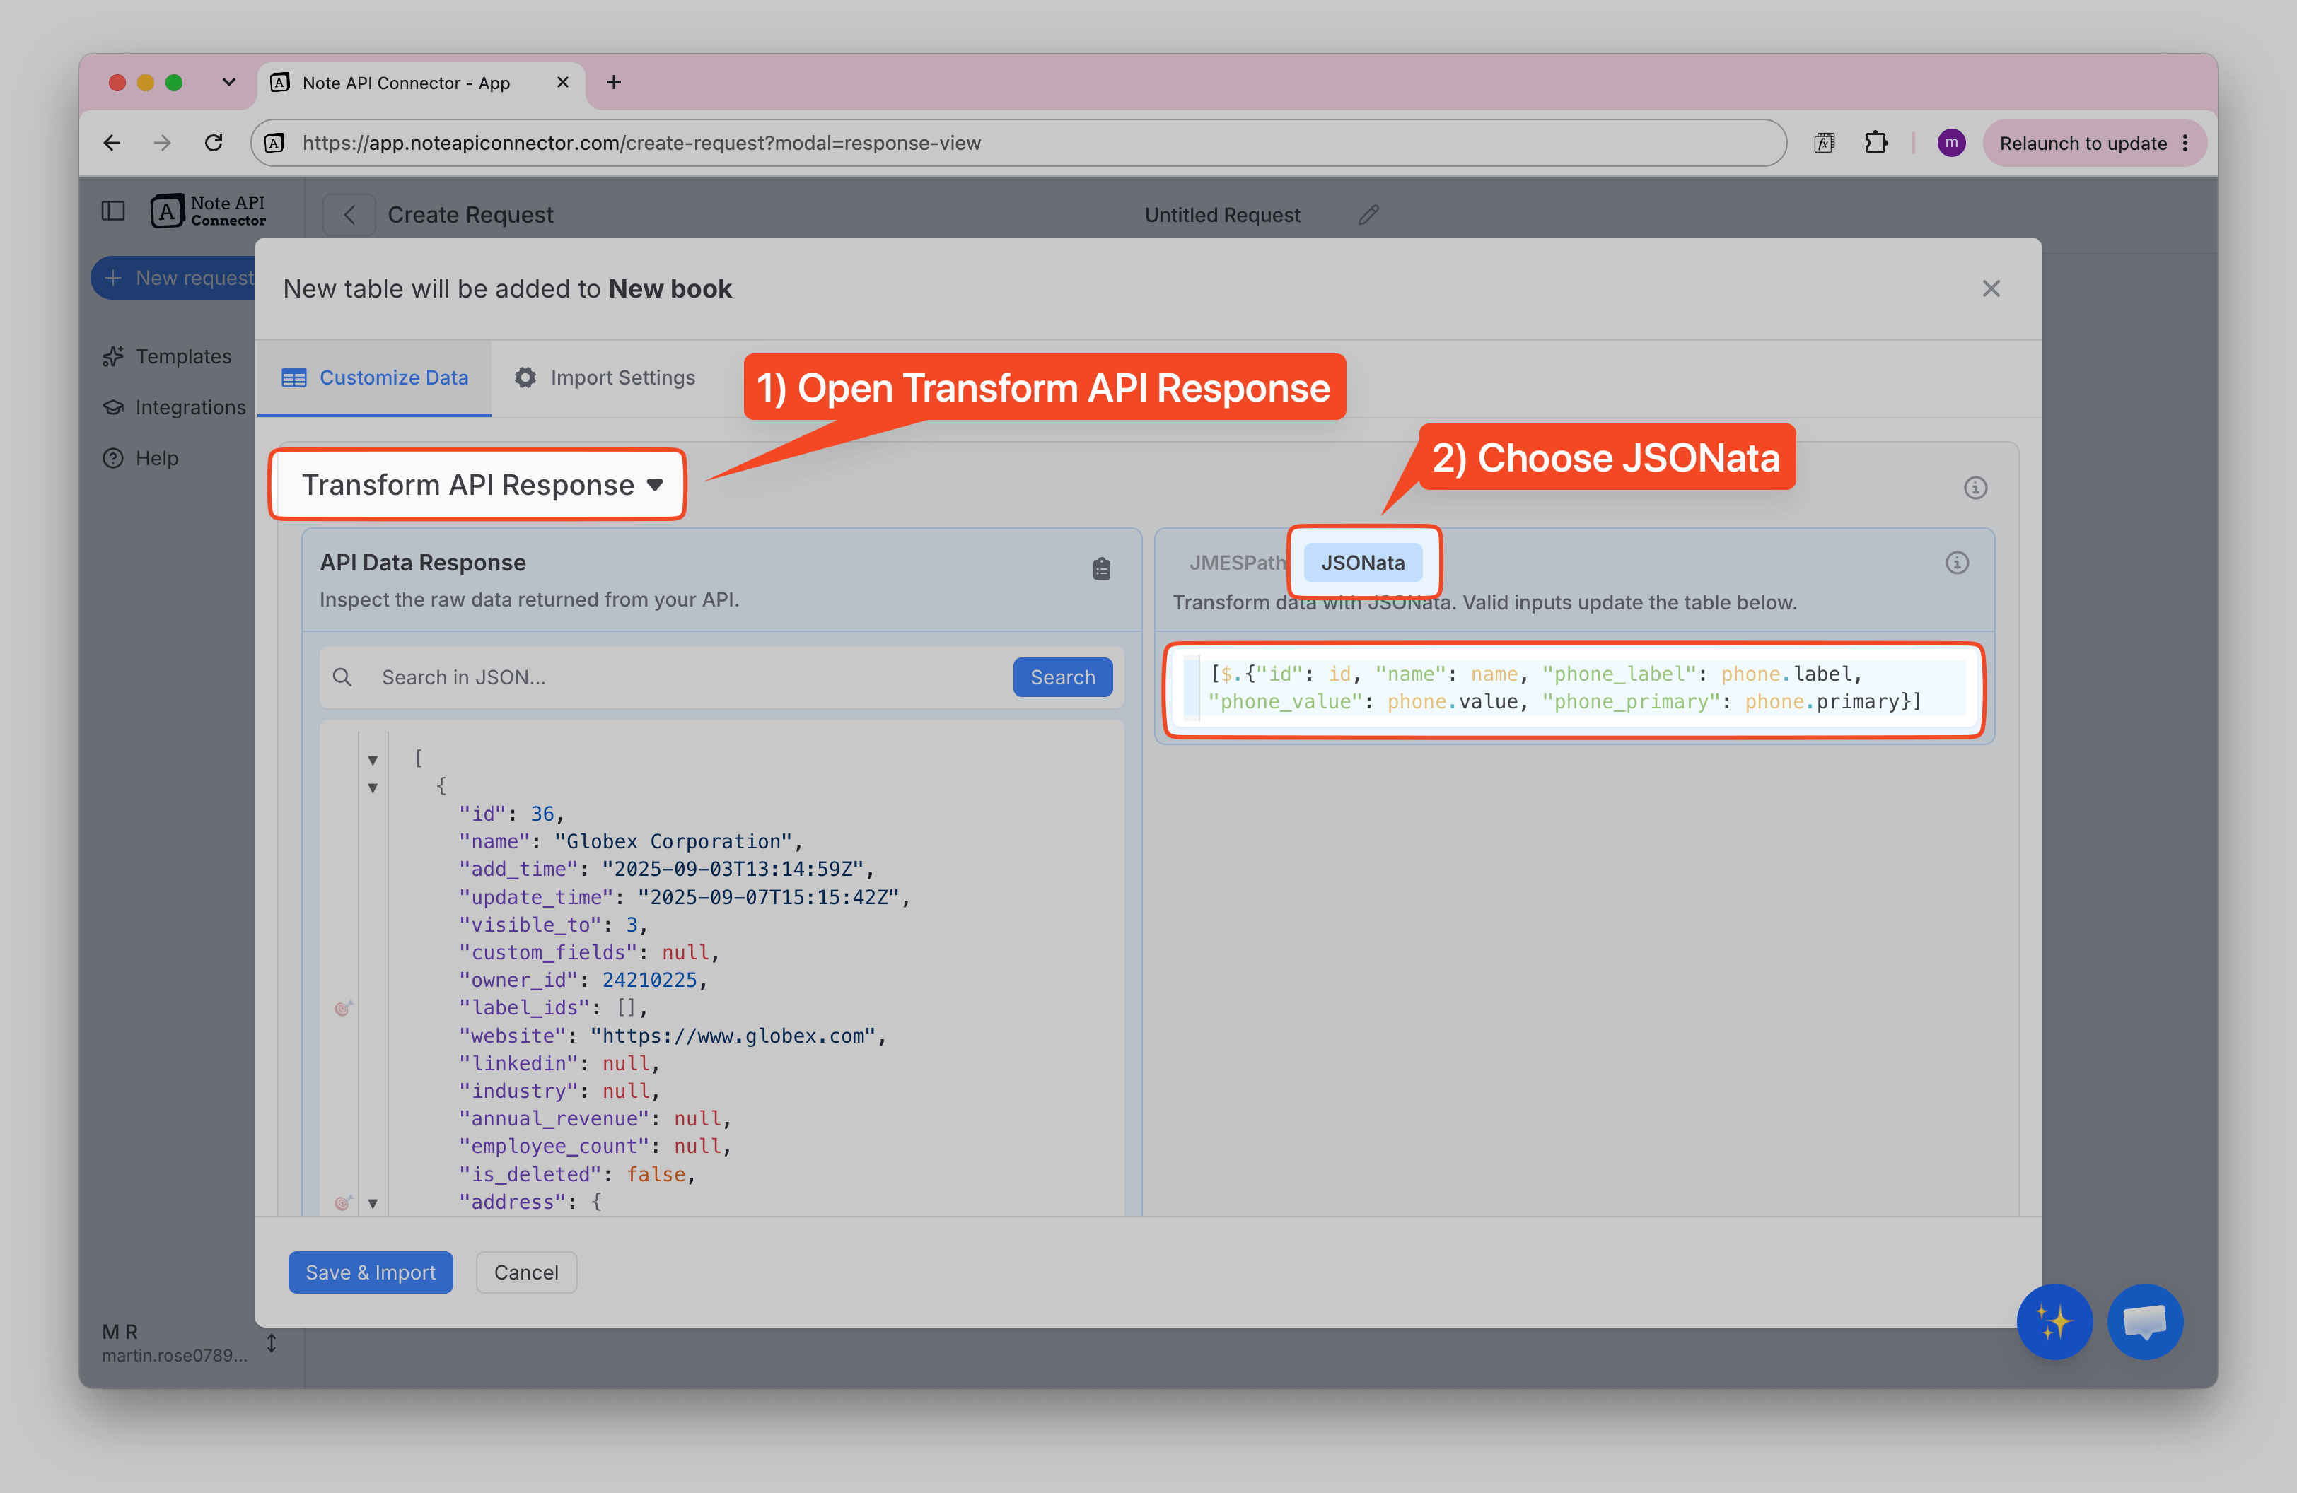Close the Note API Connector browser tab
This screenshot has width=2297, height=1493.
(563, 82)
